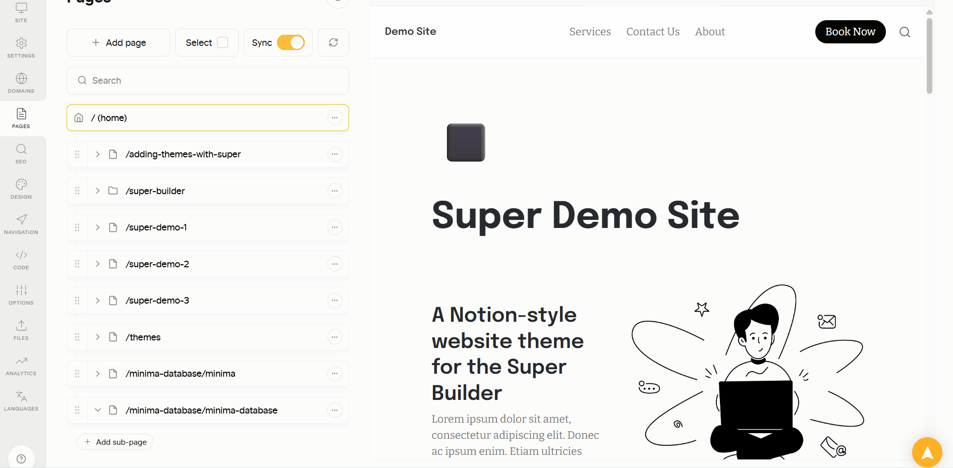Collapse the /minima-database/minima-database page

98,410
